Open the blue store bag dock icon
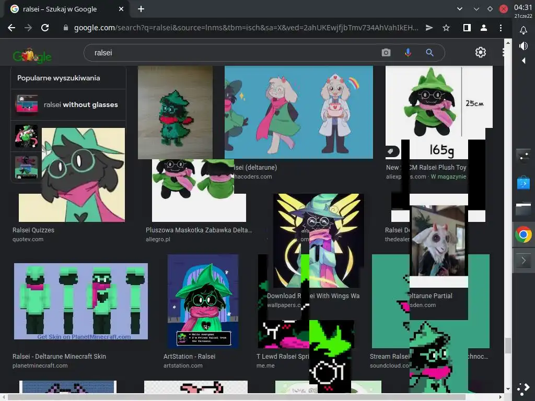The image size is (535, 401). tap(524, 183)
